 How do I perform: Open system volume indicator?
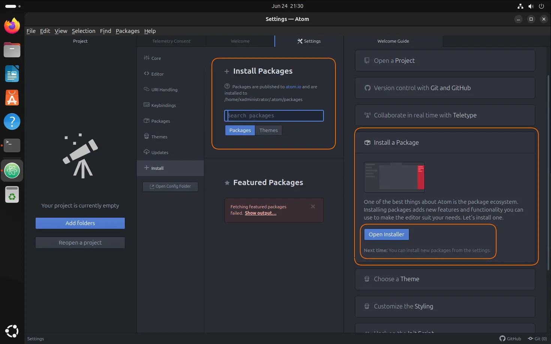click(531, 6)
